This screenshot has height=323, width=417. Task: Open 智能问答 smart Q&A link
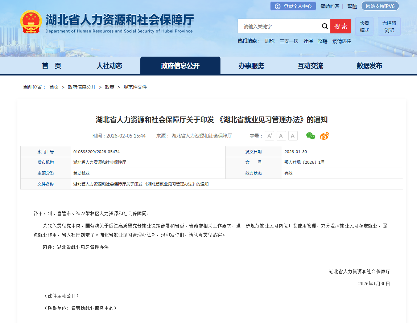tap(330, 6)
